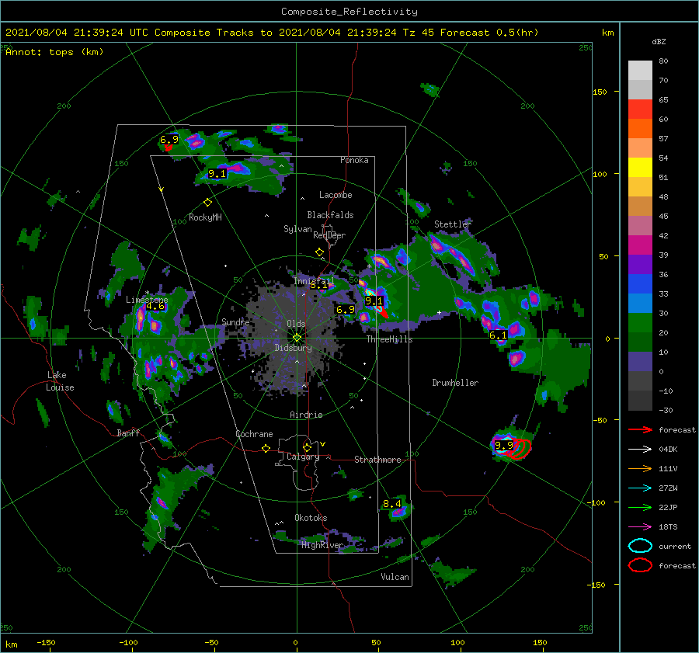Image resolution: width=699 pixels, height=653 pixels.
Task: Click the 6.9 storm label right of Olds
Action: pyautogui.click(x=346, y=309)
